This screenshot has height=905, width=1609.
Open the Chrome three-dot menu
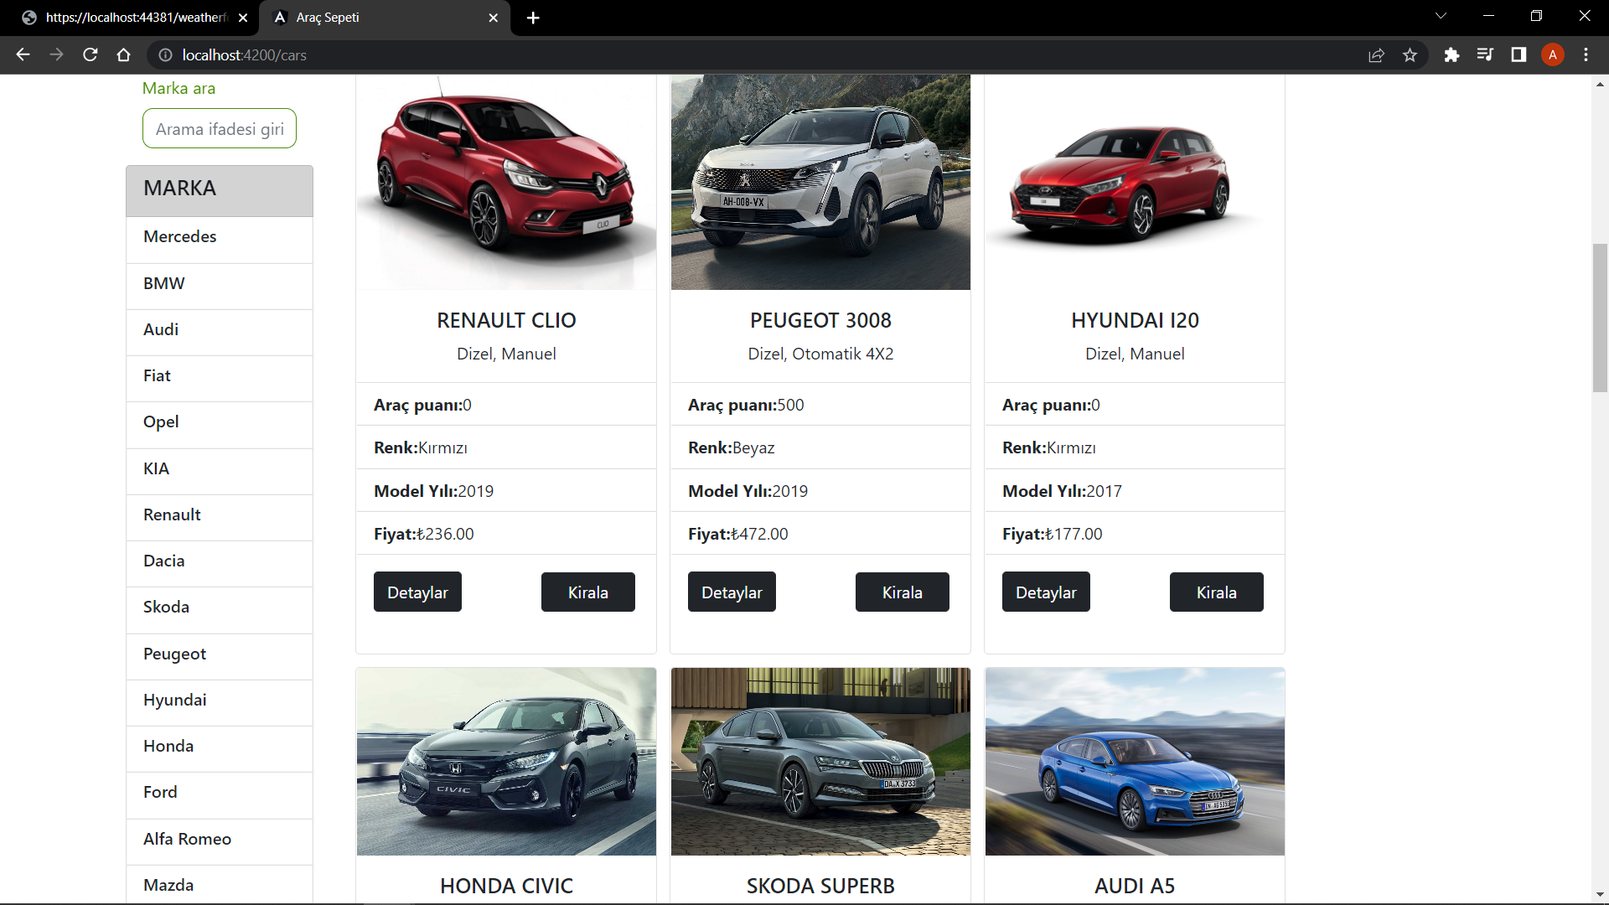pyautogui.click(x=1586, y=55)
